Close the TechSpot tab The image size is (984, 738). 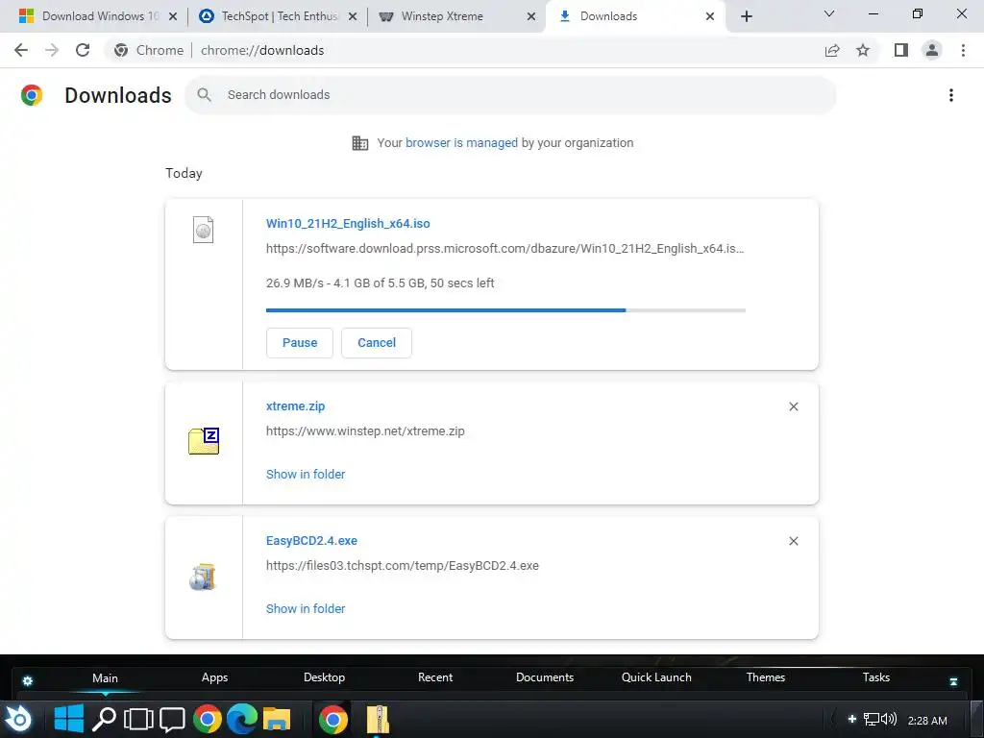point(353,16)
